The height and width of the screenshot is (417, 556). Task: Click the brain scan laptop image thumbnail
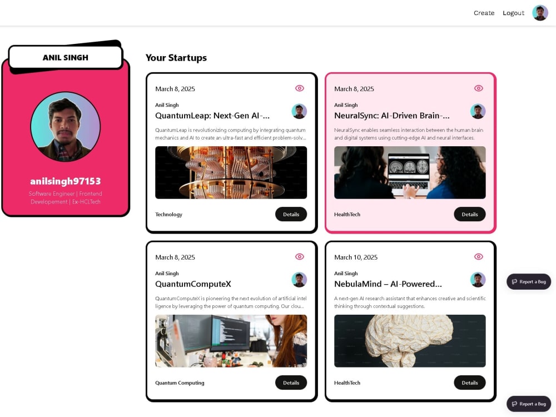pos(410,173)
